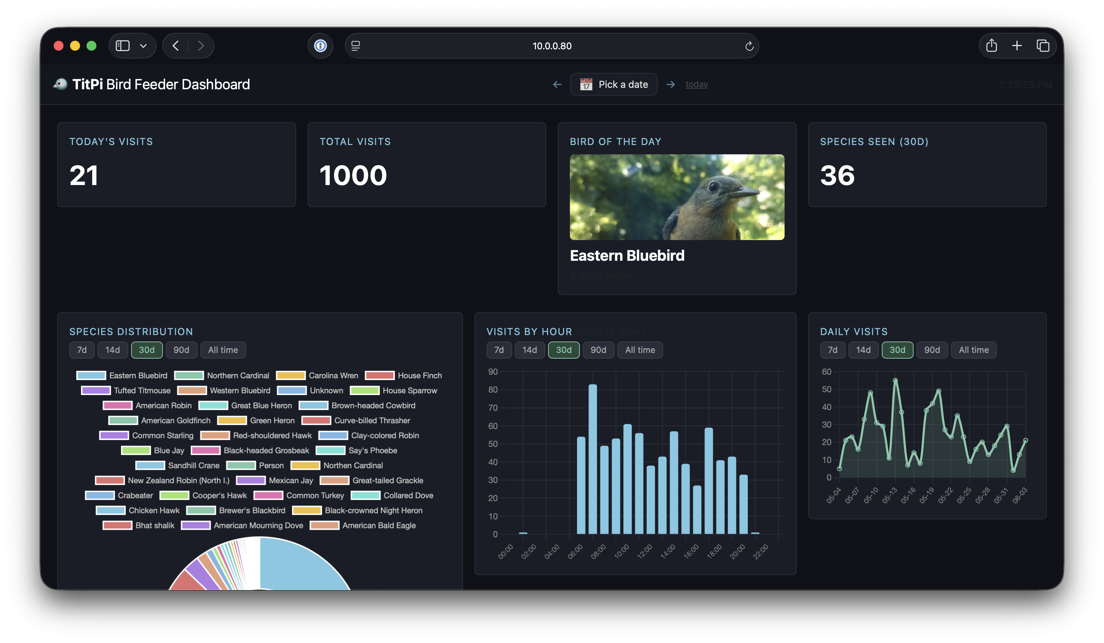Viewport: 1104px width, 643px height.
Task: Select 30d in Species Distribution
Action: [147, 349]
